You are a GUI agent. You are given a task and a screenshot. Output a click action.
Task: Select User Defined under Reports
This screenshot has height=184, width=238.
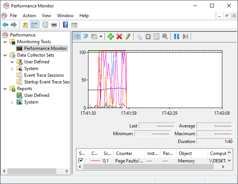pyautogui.click(x=37, y=95)
